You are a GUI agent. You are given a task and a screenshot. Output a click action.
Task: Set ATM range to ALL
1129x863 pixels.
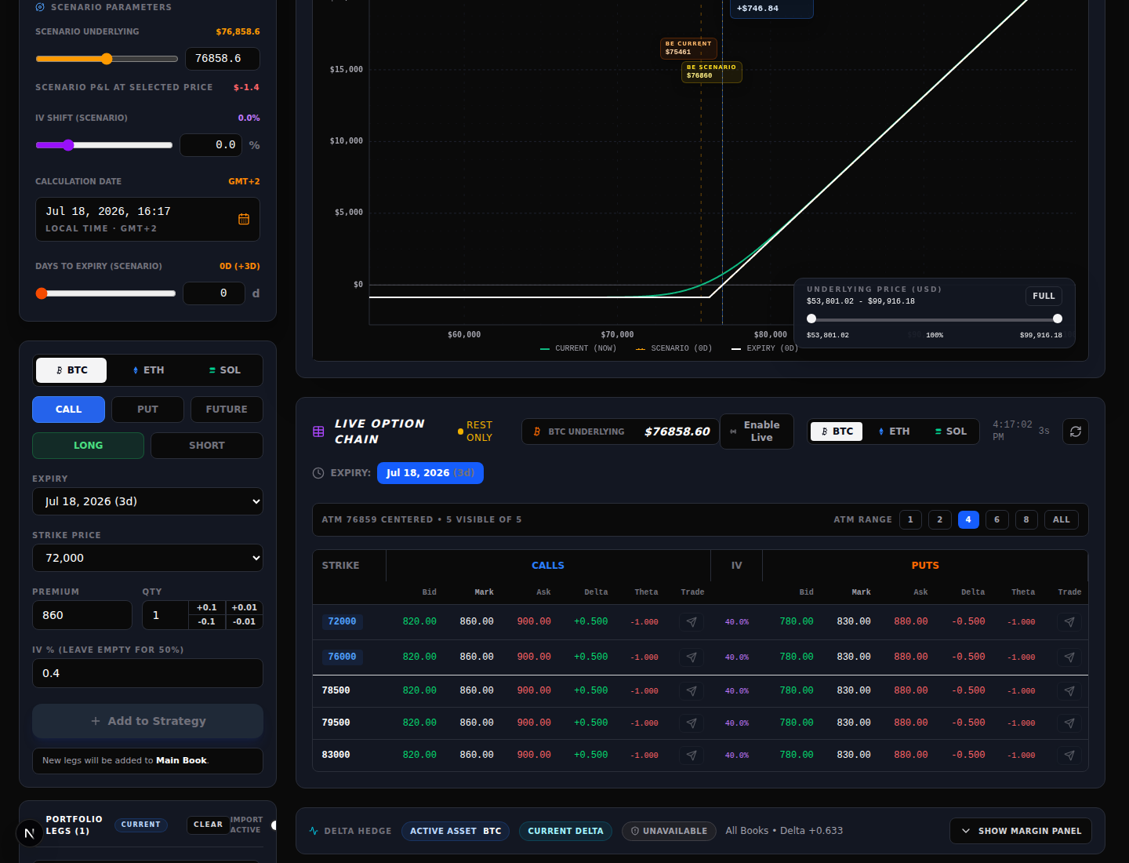(1062, 519)
